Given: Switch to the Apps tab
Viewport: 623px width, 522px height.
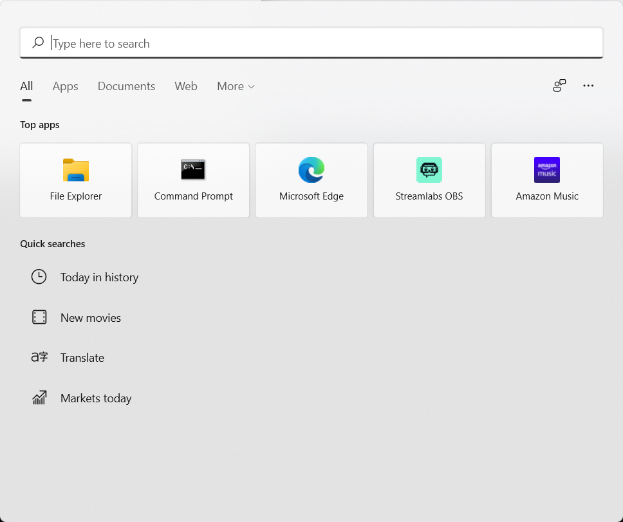Looking at the screenshot, I should click(x=65, y=86).
